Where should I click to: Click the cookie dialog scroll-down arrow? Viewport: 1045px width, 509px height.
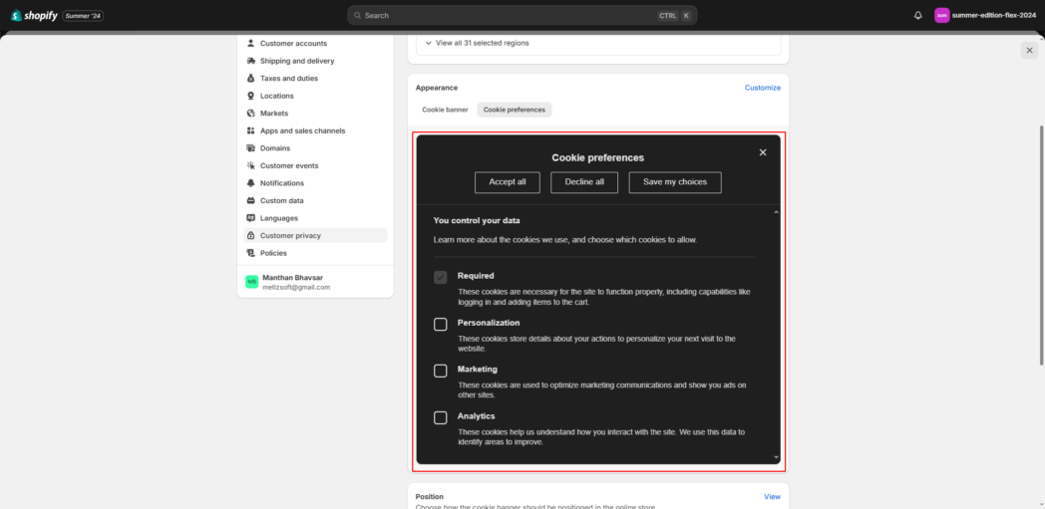[776, 458]
